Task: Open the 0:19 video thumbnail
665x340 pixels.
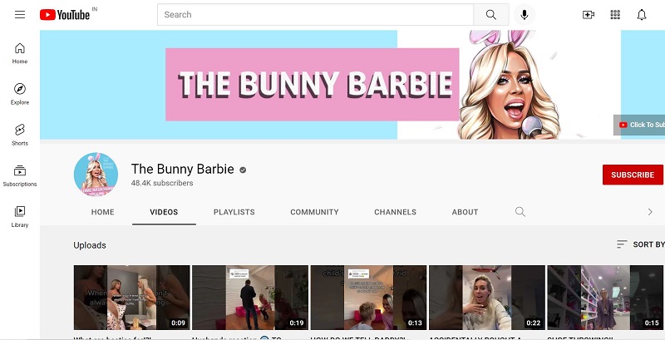Action: tap(250, 298)
